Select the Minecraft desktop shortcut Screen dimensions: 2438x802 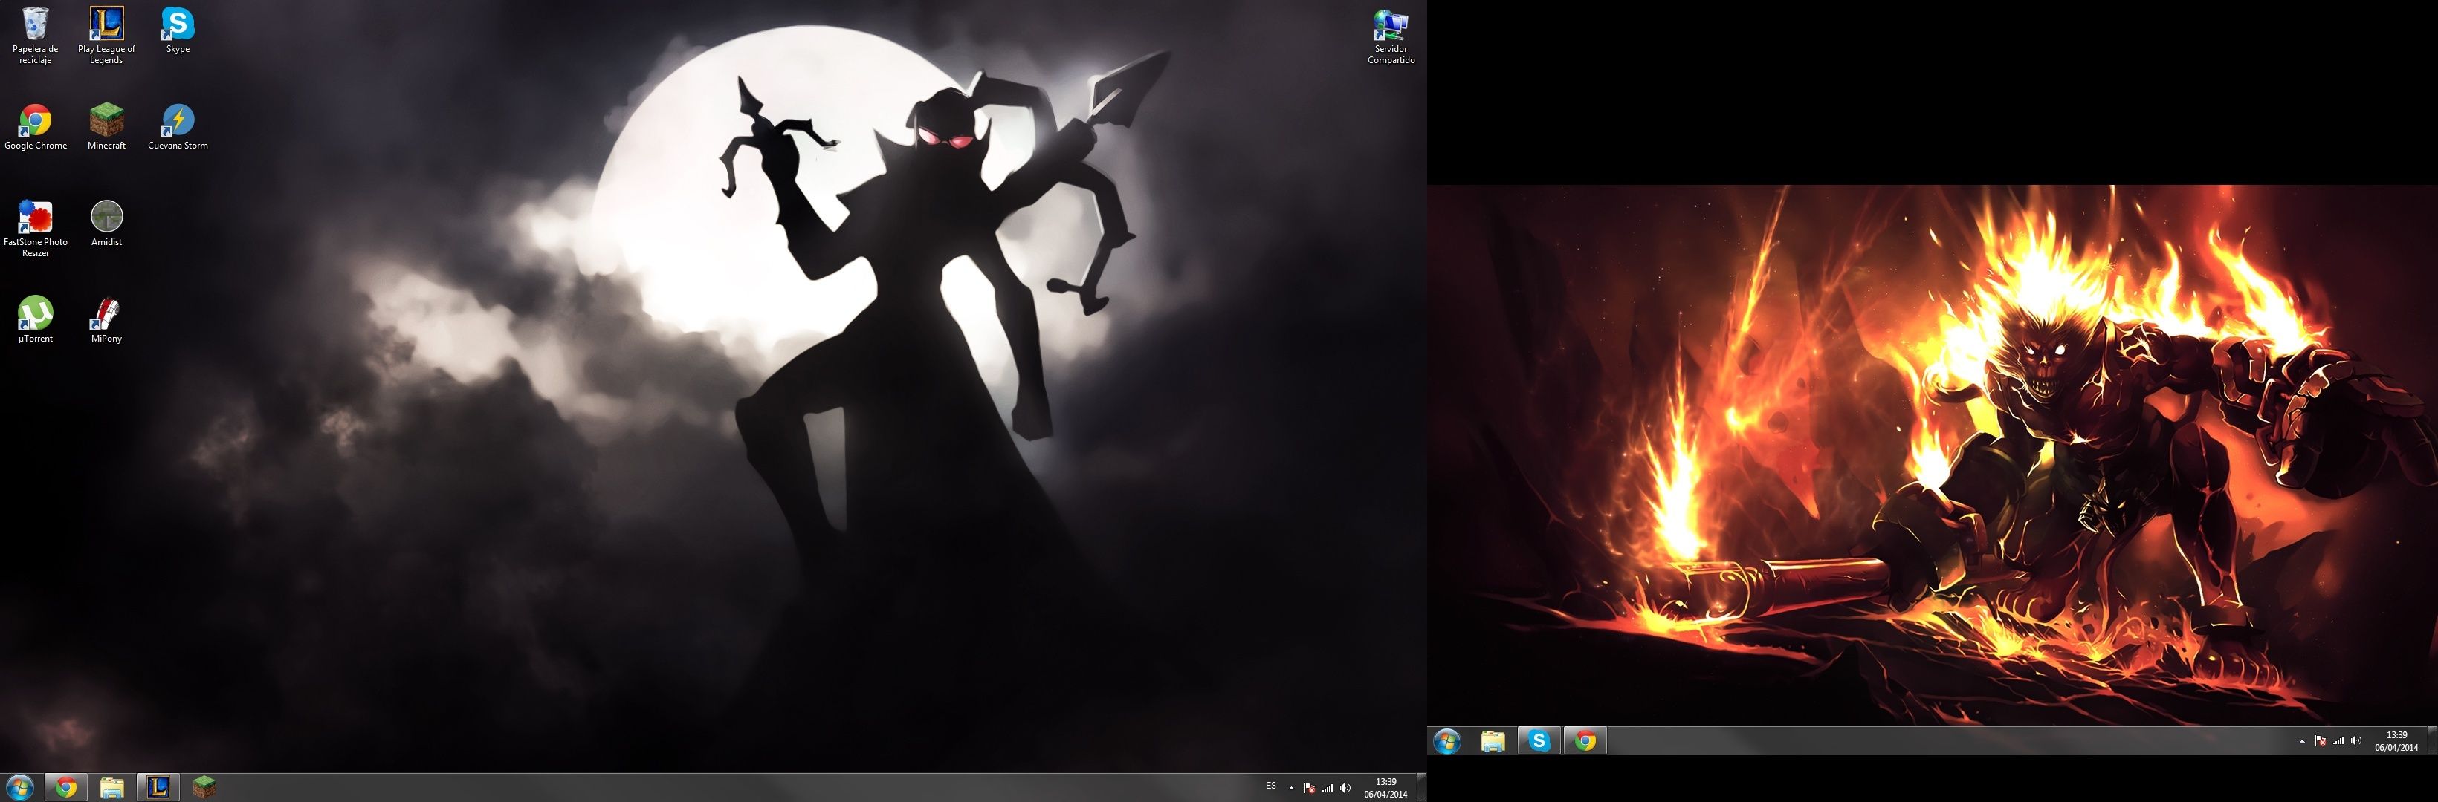coord(107,127)
